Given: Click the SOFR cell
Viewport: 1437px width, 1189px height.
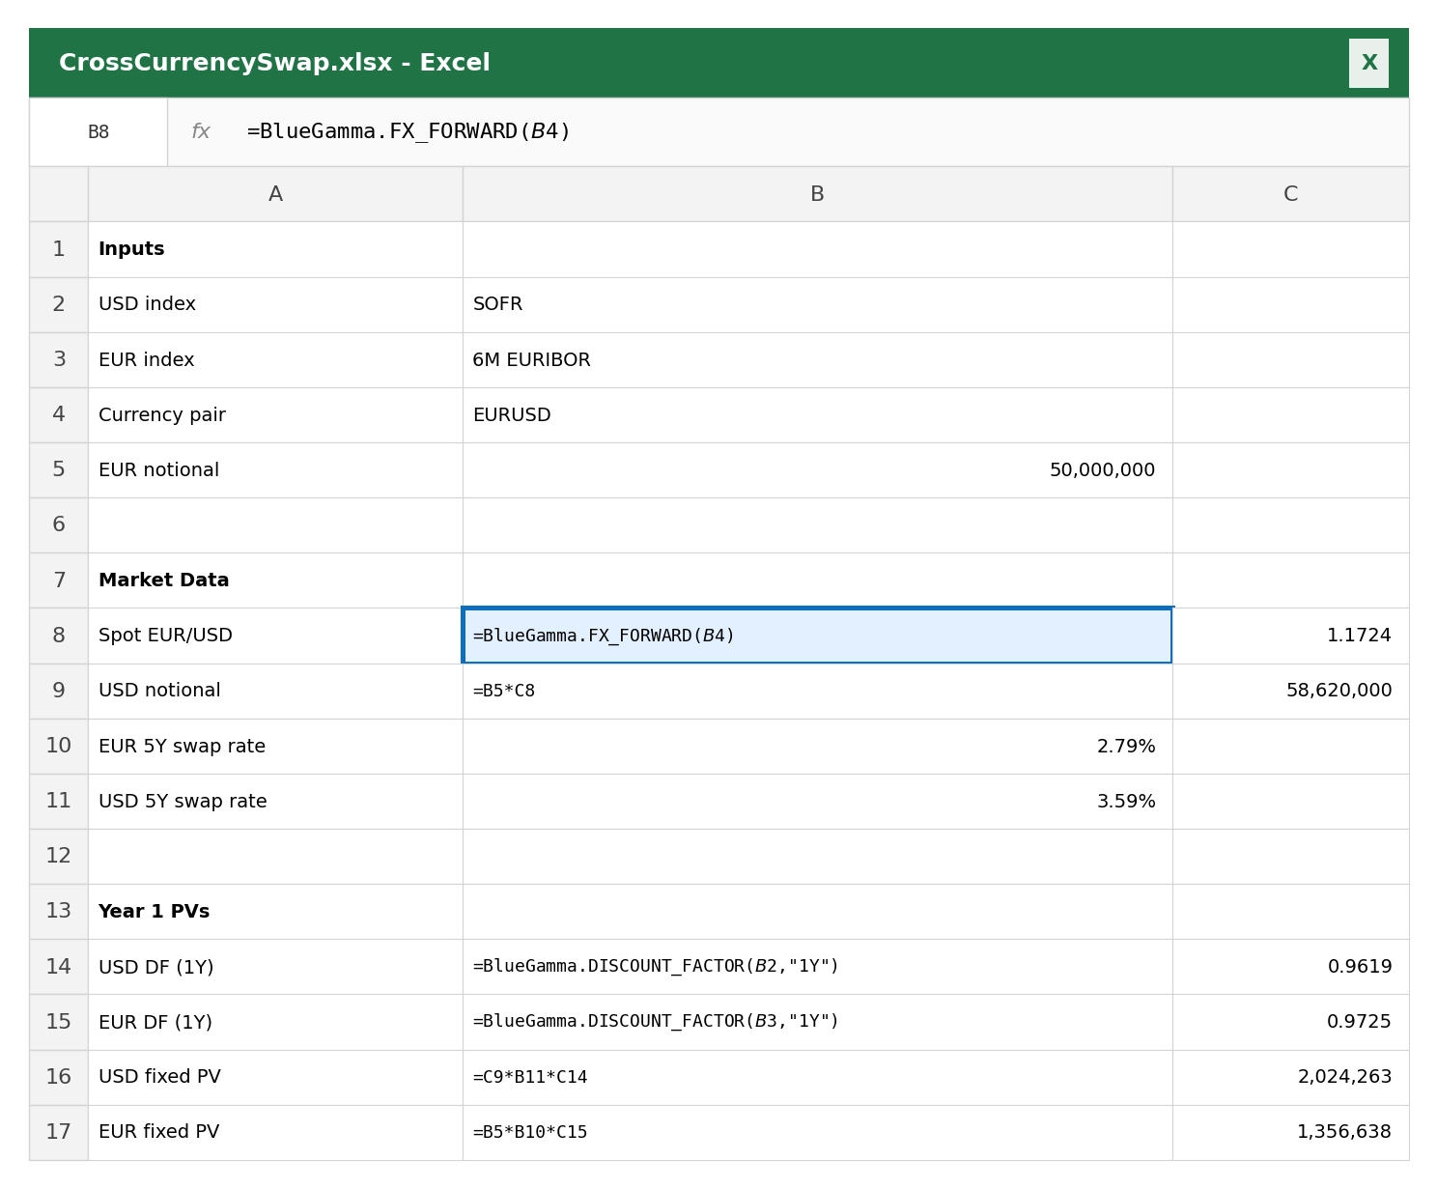Looking at the screenshot, I should coord(816,304).
